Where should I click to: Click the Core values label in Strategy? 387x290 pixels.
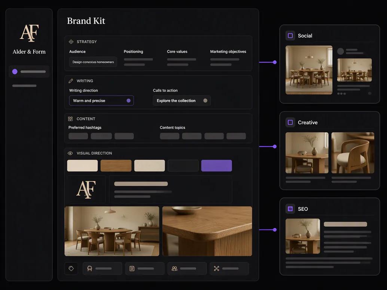pos(177,52)
